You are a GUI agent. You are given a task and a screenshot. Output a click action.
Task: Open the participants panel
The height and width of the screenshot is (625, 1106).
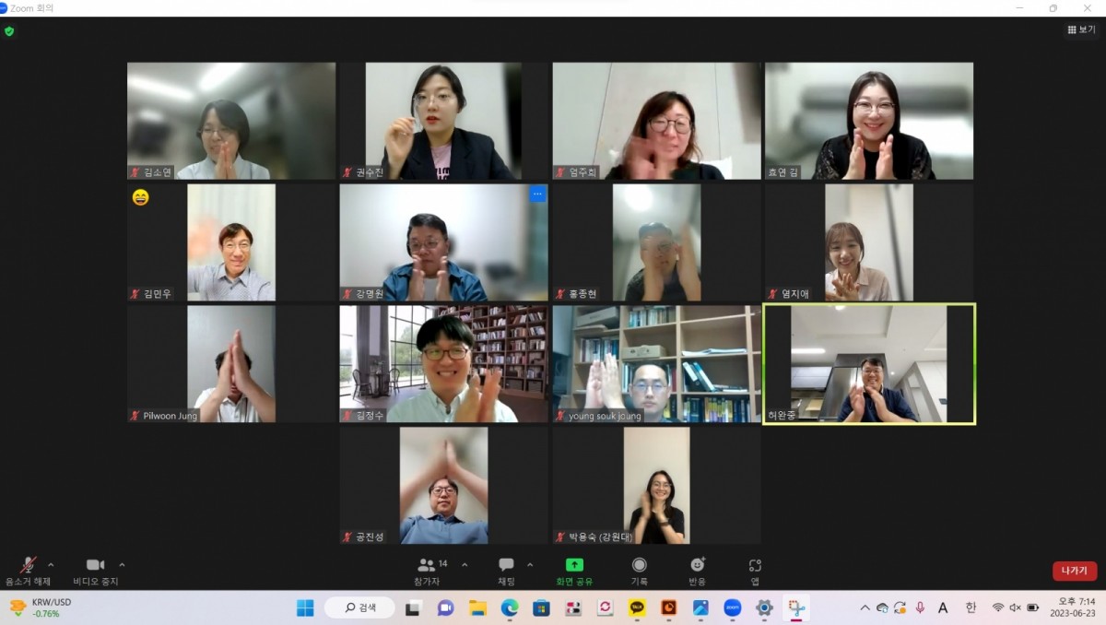pos(427,565)
